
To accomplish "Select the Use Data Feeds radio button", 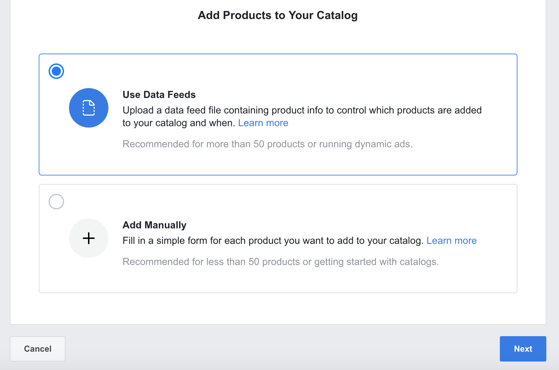I will pos(56,71).
